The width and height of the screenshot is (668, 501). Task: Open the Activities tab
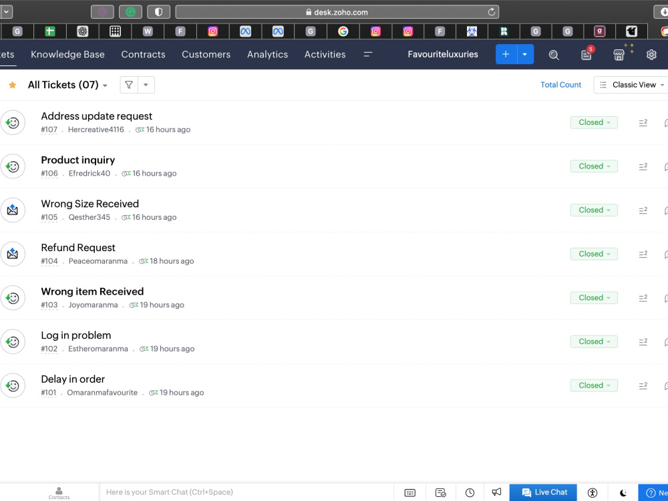click(x=325, y=54)
